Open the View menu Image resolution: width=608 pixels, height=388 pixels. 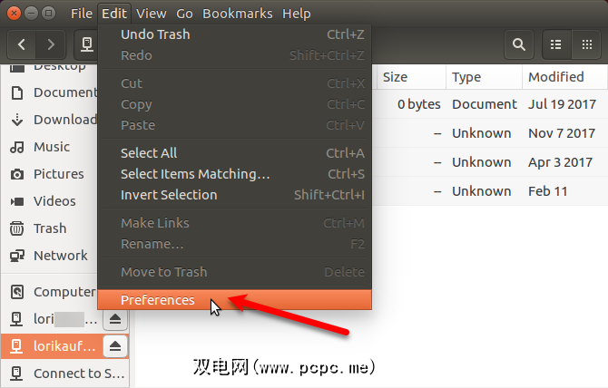tap(152, 14)
